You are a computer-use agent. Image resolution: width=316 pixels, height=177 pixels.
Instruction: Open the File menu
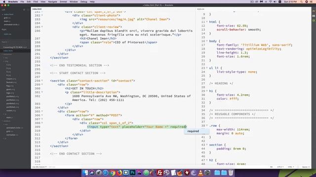22,1
